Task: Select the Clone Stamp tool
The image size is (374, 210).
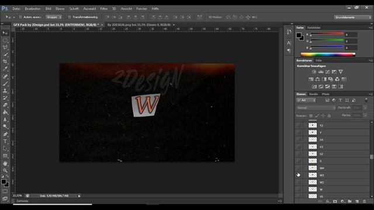Action: click(x=5, y=91)
